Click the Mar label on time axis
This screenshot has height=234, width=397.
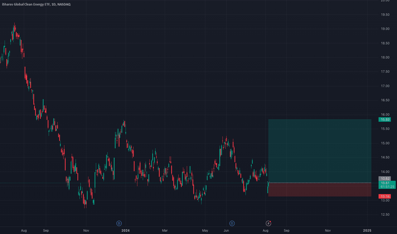(x=165, y=231)
